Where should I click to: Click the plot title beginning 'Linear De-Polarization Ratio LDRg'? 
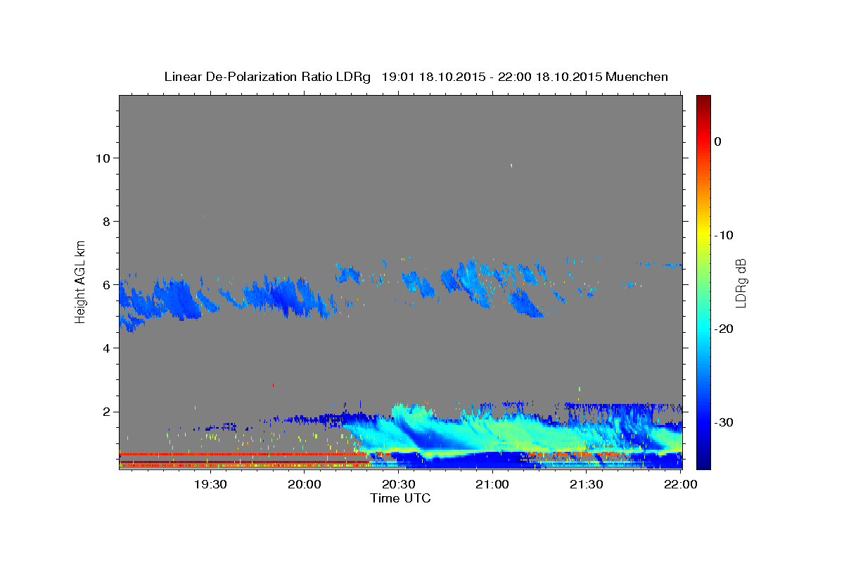coord(416,77)
